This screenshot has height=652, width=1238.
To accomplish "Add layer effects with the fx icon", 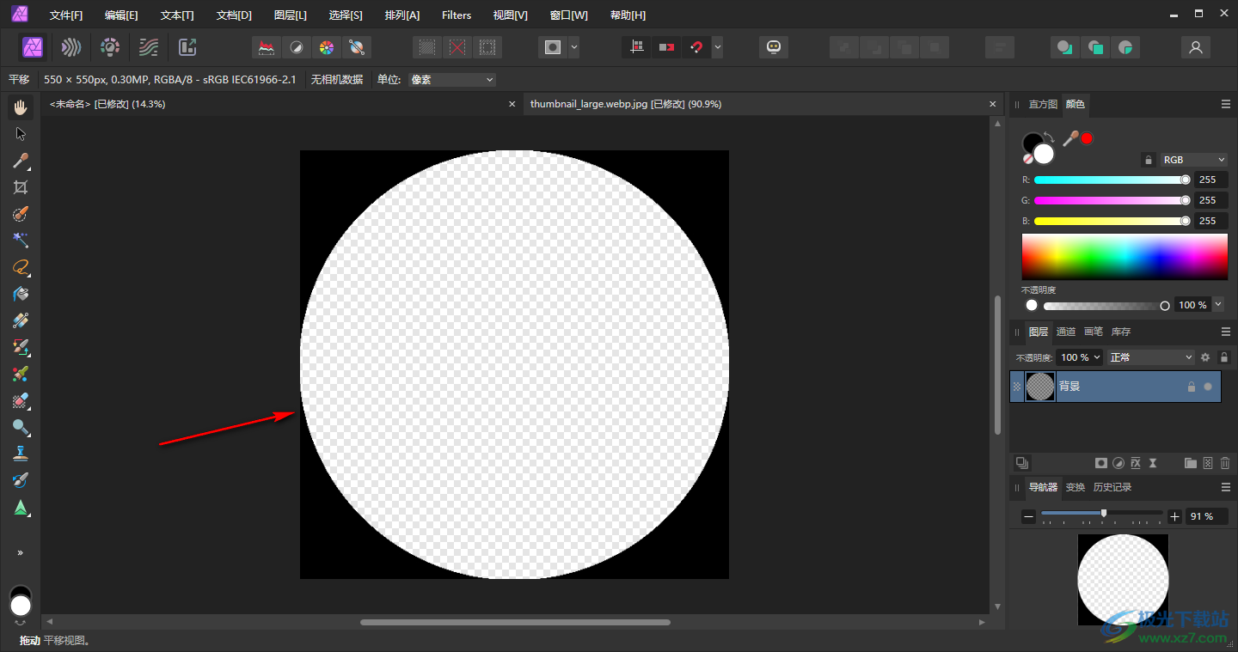I will point(1136,463).
